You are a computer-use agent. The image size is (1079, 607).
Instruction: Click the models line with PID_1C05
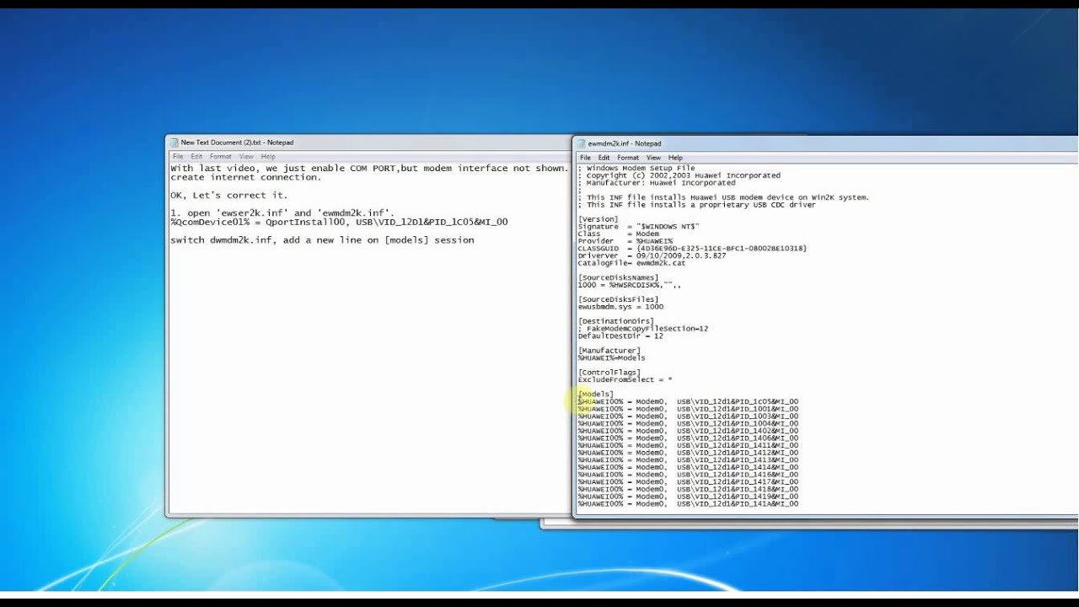pyautogui.click(x=688, y=402)
